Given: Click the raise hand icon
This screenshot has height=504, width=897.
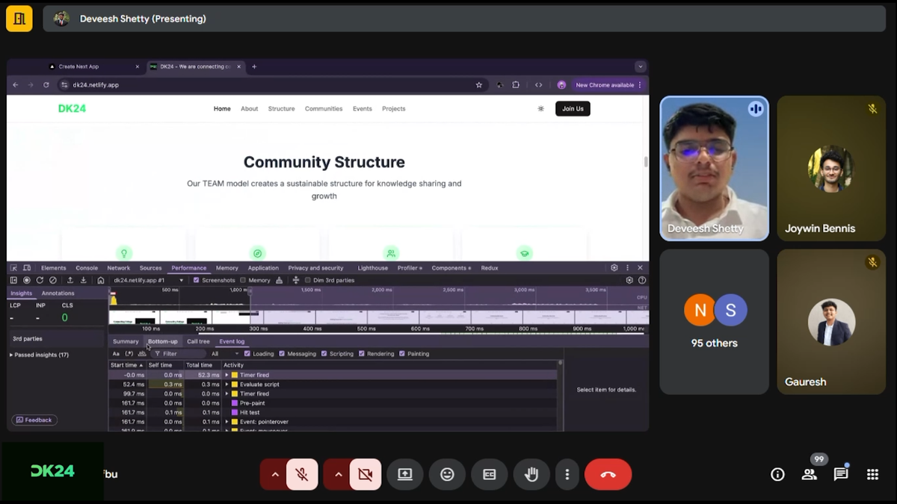Looking at the screenshot, I should [x=531, y=474].
